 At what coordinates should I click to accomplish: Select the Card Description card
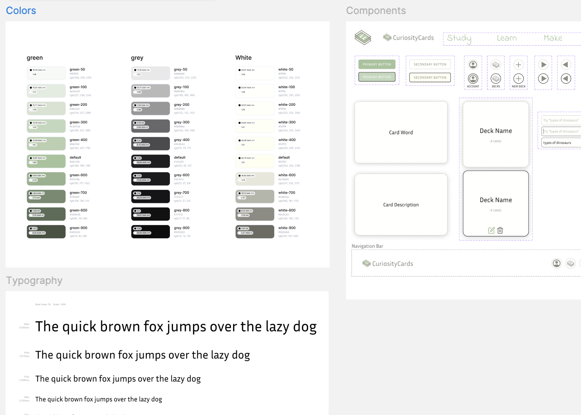(x=401, y=205)
